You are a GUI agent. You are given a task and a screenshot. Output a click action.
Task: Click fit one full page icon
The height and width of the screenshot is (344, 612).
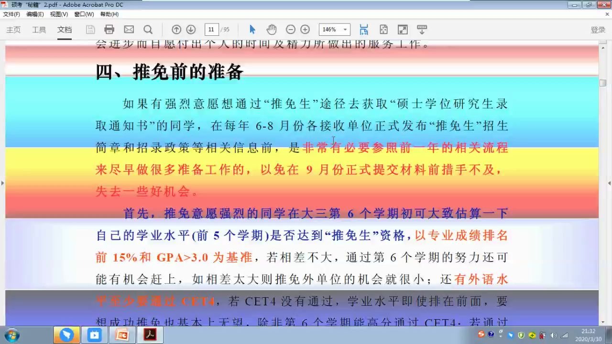[x=383, y=30]
